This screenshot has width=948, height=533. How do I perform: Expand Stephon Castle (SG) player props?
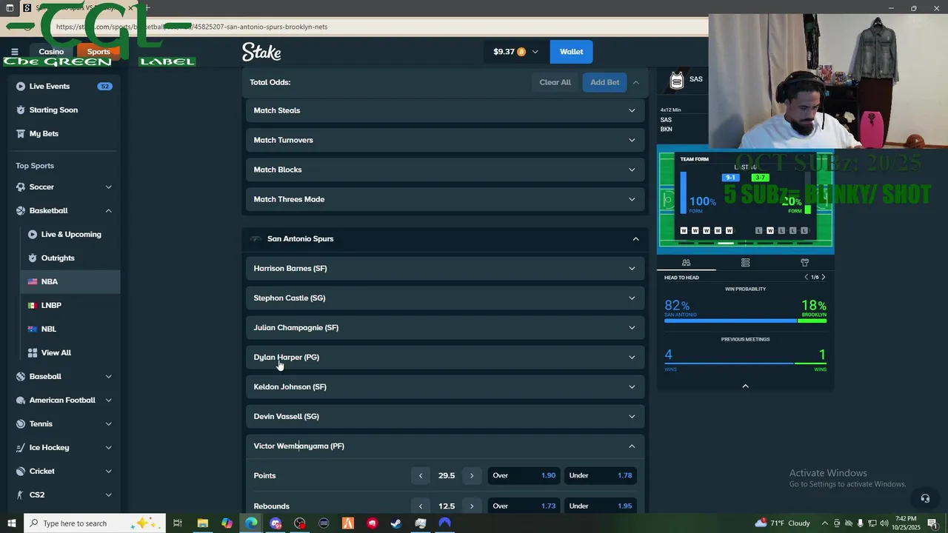coord(445,298)
